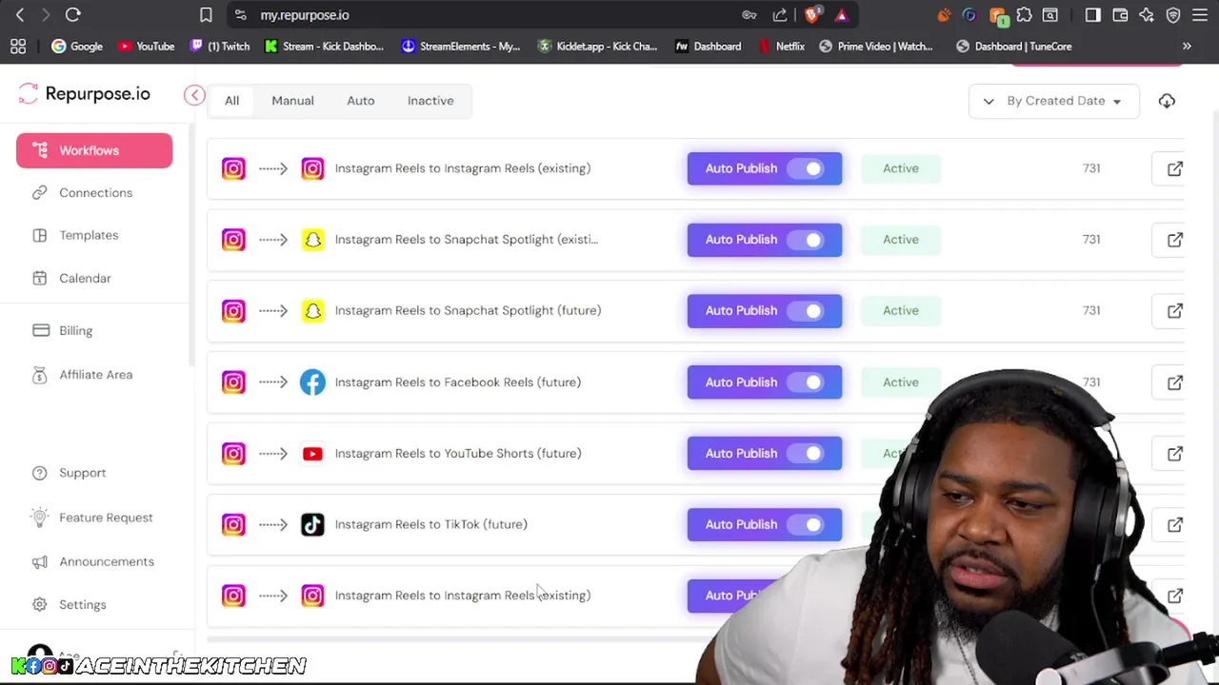Screen dimensions: 1219x685
Task: Click Instagram Reels to TikTok (future) title
Action: click(430, 524)
